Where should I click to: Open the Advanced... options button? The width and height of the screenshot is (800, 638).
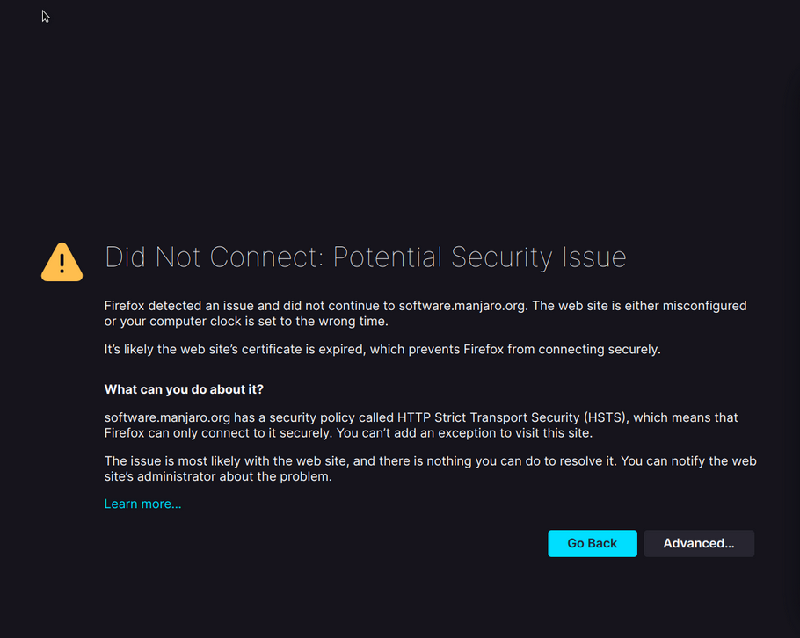click(x=699, y=543)
